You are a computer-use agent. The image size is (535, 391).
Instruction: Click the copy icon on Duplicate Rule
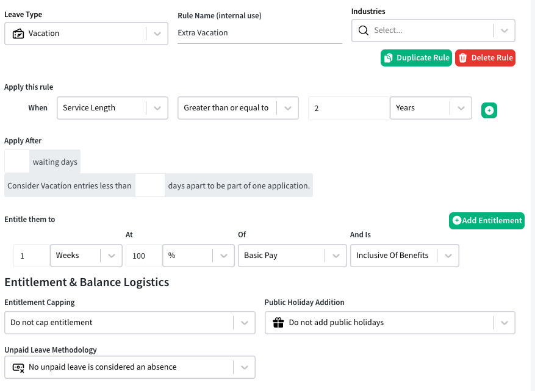[388, 58]
